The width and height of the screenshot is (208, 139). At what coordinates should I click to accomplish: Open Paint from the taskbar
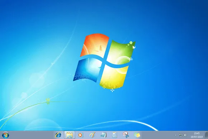[92, 135]
